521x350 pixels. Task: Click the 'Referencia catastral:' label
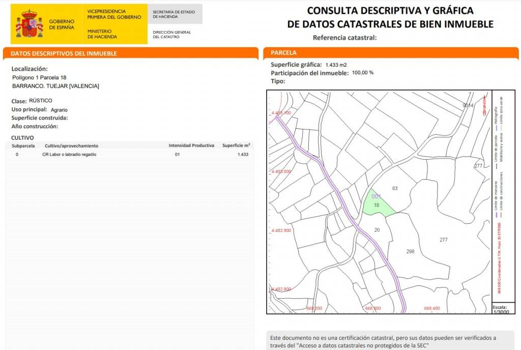pos(344,38)
